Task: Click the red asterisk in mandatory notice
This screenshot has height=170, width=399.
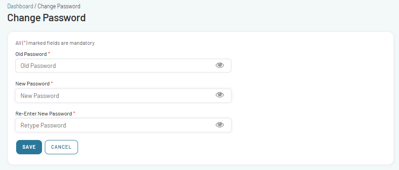Action: pos(24,42)
